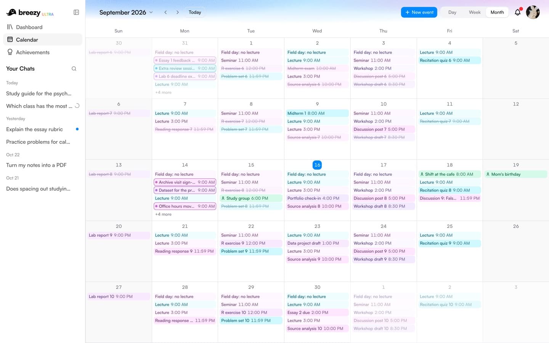Open 'Recitation quiz 9' event
The image size is (549, 343).
tap(449, 243)
